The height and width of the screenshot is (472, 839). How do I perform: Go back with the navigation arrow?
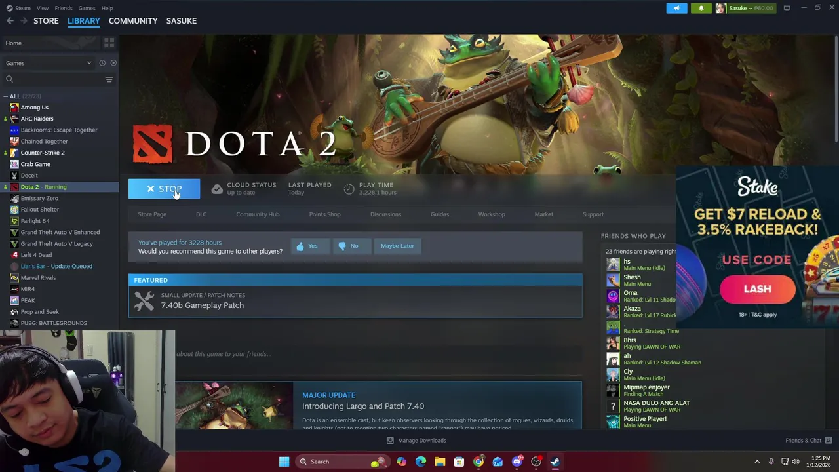tap(10, 21)
